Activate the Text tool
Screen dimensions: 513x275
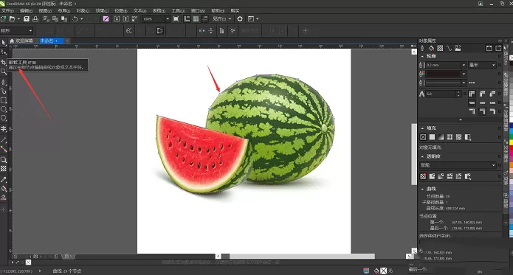[4, 129]
